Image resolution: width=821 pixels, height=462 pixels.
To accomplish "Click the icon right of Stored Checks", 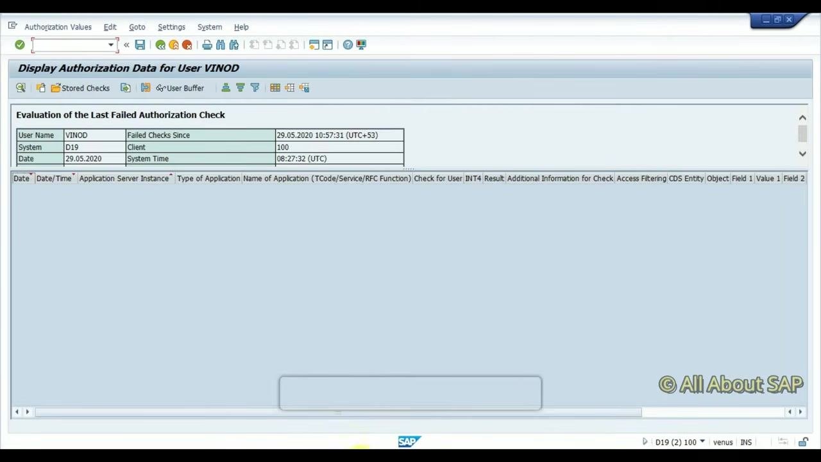I will 126,88.
